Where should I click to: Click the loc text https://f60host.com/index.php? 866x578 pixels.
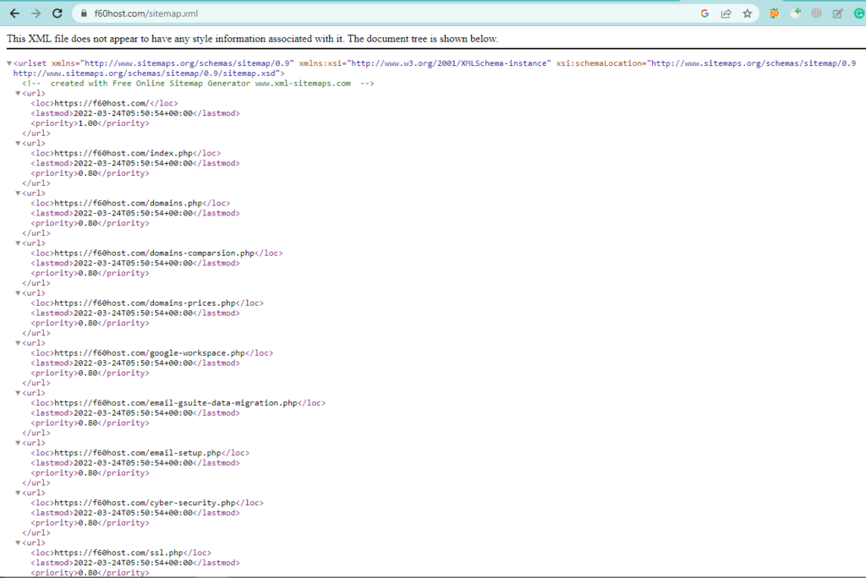coord(123,153)
